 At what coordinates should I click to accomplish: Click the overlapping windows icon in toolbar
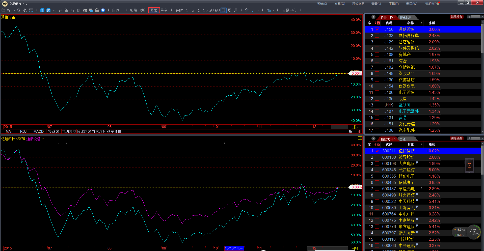coord(91,10)
